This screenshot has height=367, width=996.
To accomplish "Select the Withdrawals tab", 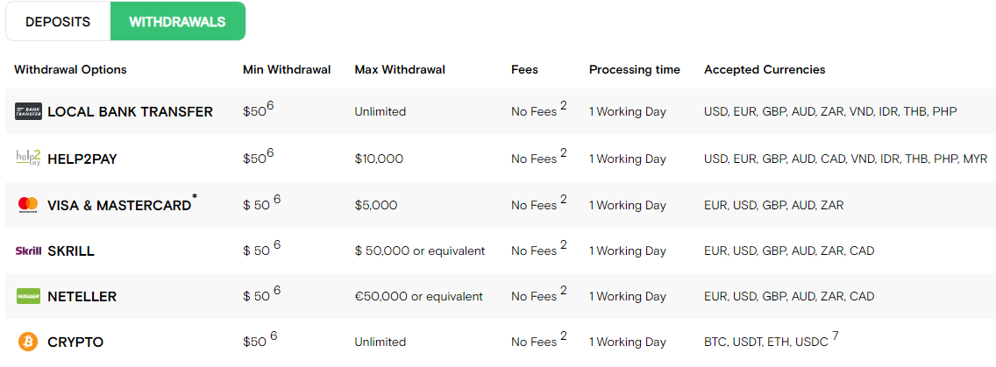I will (178, 22).
